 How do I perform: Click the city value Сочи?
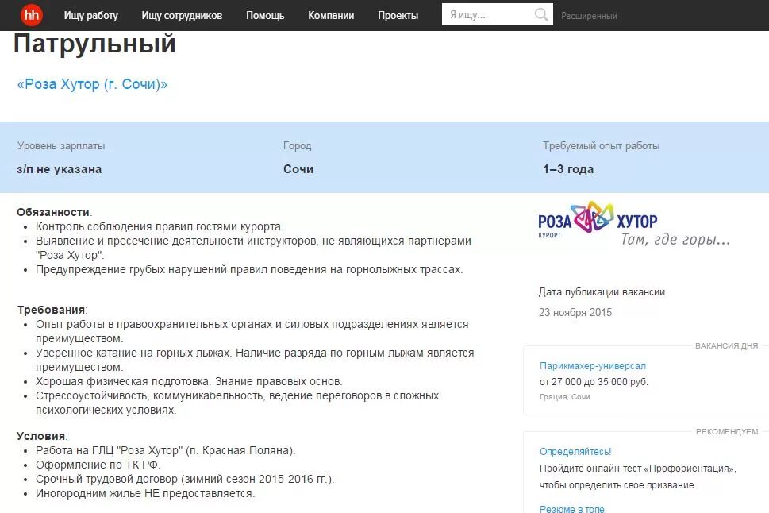coord(298,169)
